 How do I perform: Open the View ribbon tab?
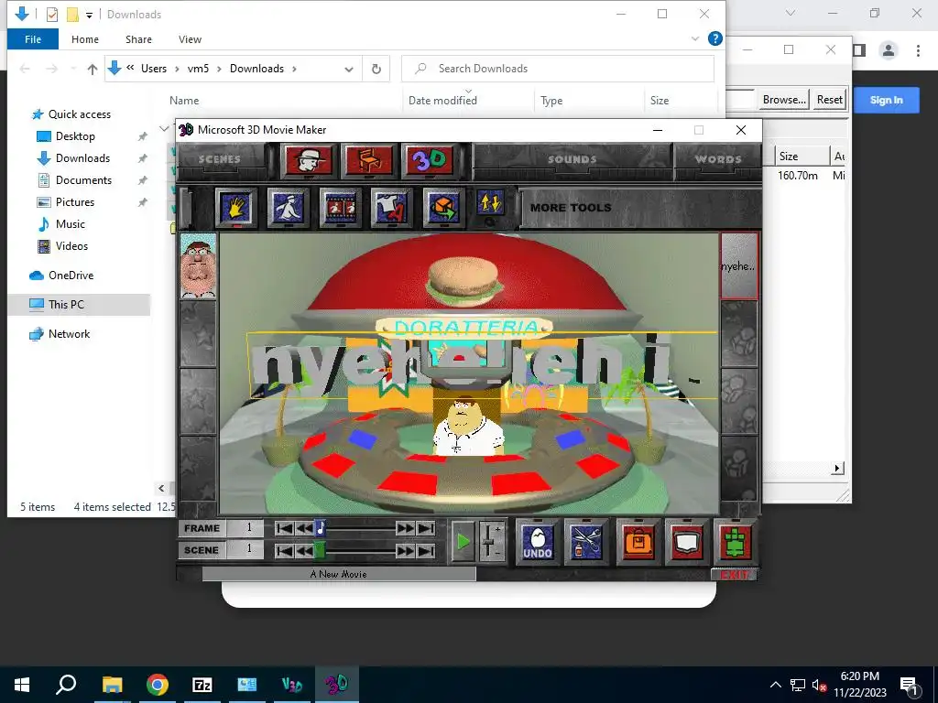190,39
